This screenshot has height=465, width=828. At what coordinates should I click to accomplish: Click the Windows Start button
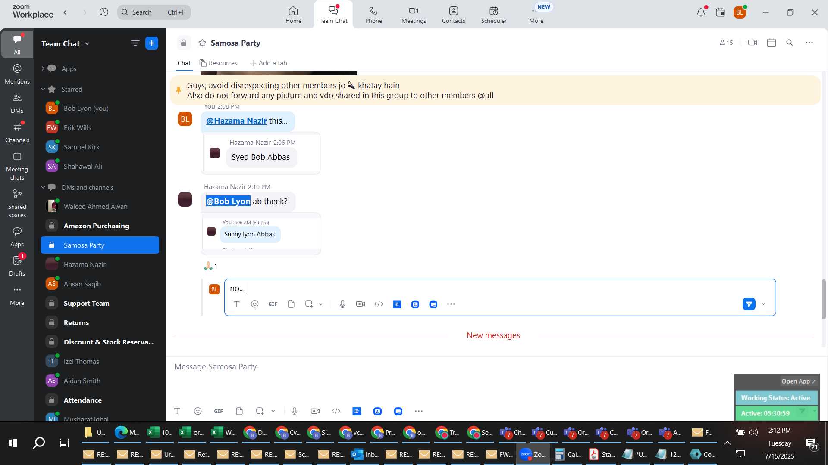[x=13, y=443]
